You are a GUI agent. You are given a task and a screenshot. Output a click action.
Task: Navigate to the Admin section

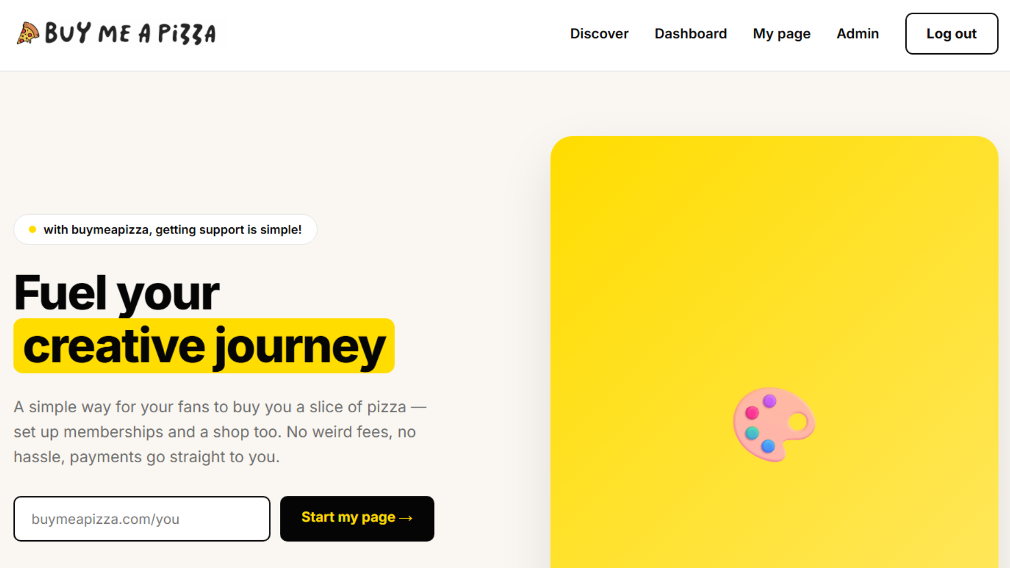point(857,34)
